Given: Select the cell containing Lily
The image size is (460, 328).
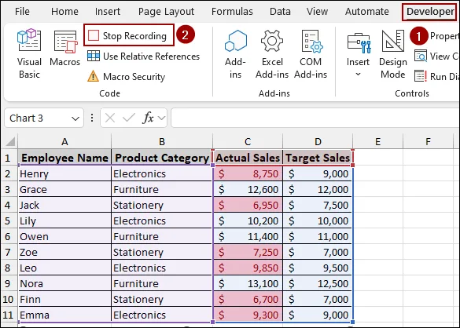Looking at the screenshot, I should 64,220.
